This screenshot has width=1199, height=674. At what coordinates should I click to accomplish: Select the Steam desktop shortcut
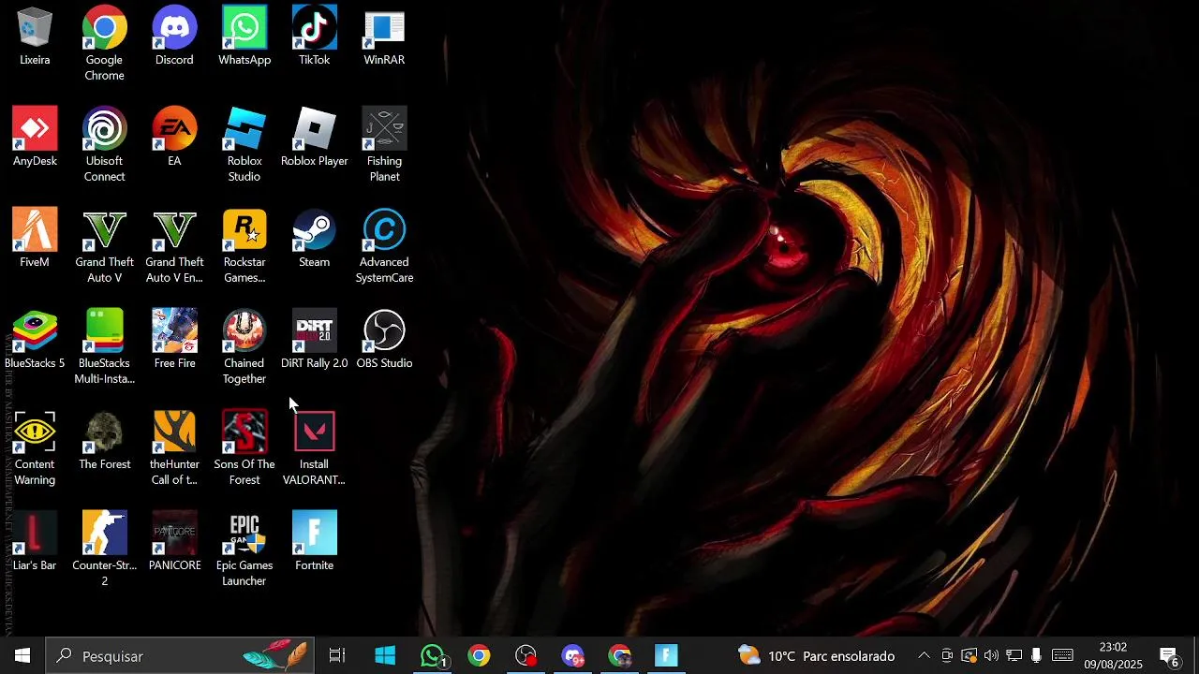pyautogui.click(x=314, y=239)
